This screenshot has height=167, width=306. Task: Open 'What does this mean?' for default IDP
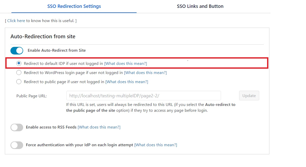point(126,64)
